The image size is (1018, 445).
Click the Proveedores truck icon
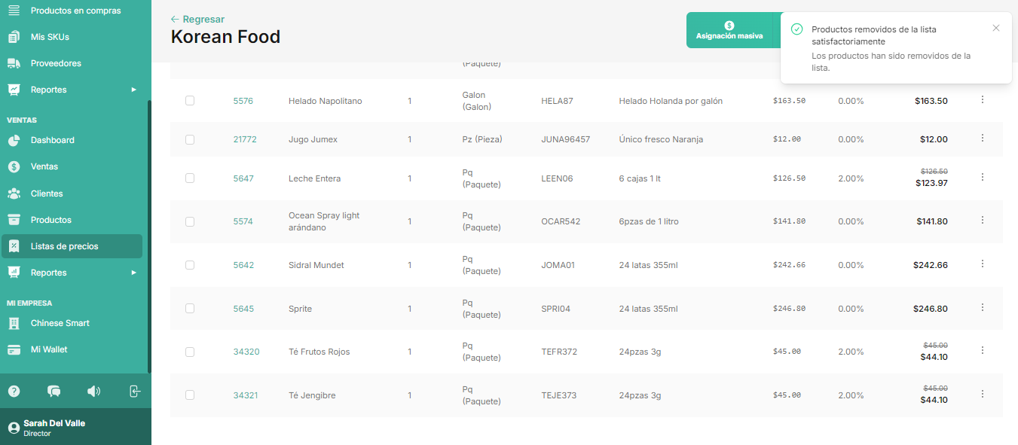pos(14,63)
